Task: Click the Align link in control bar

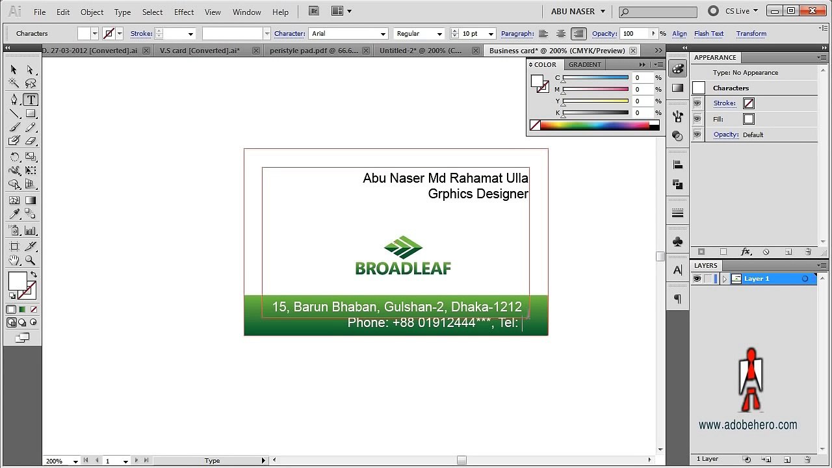Action: click(x=679, y=34)
